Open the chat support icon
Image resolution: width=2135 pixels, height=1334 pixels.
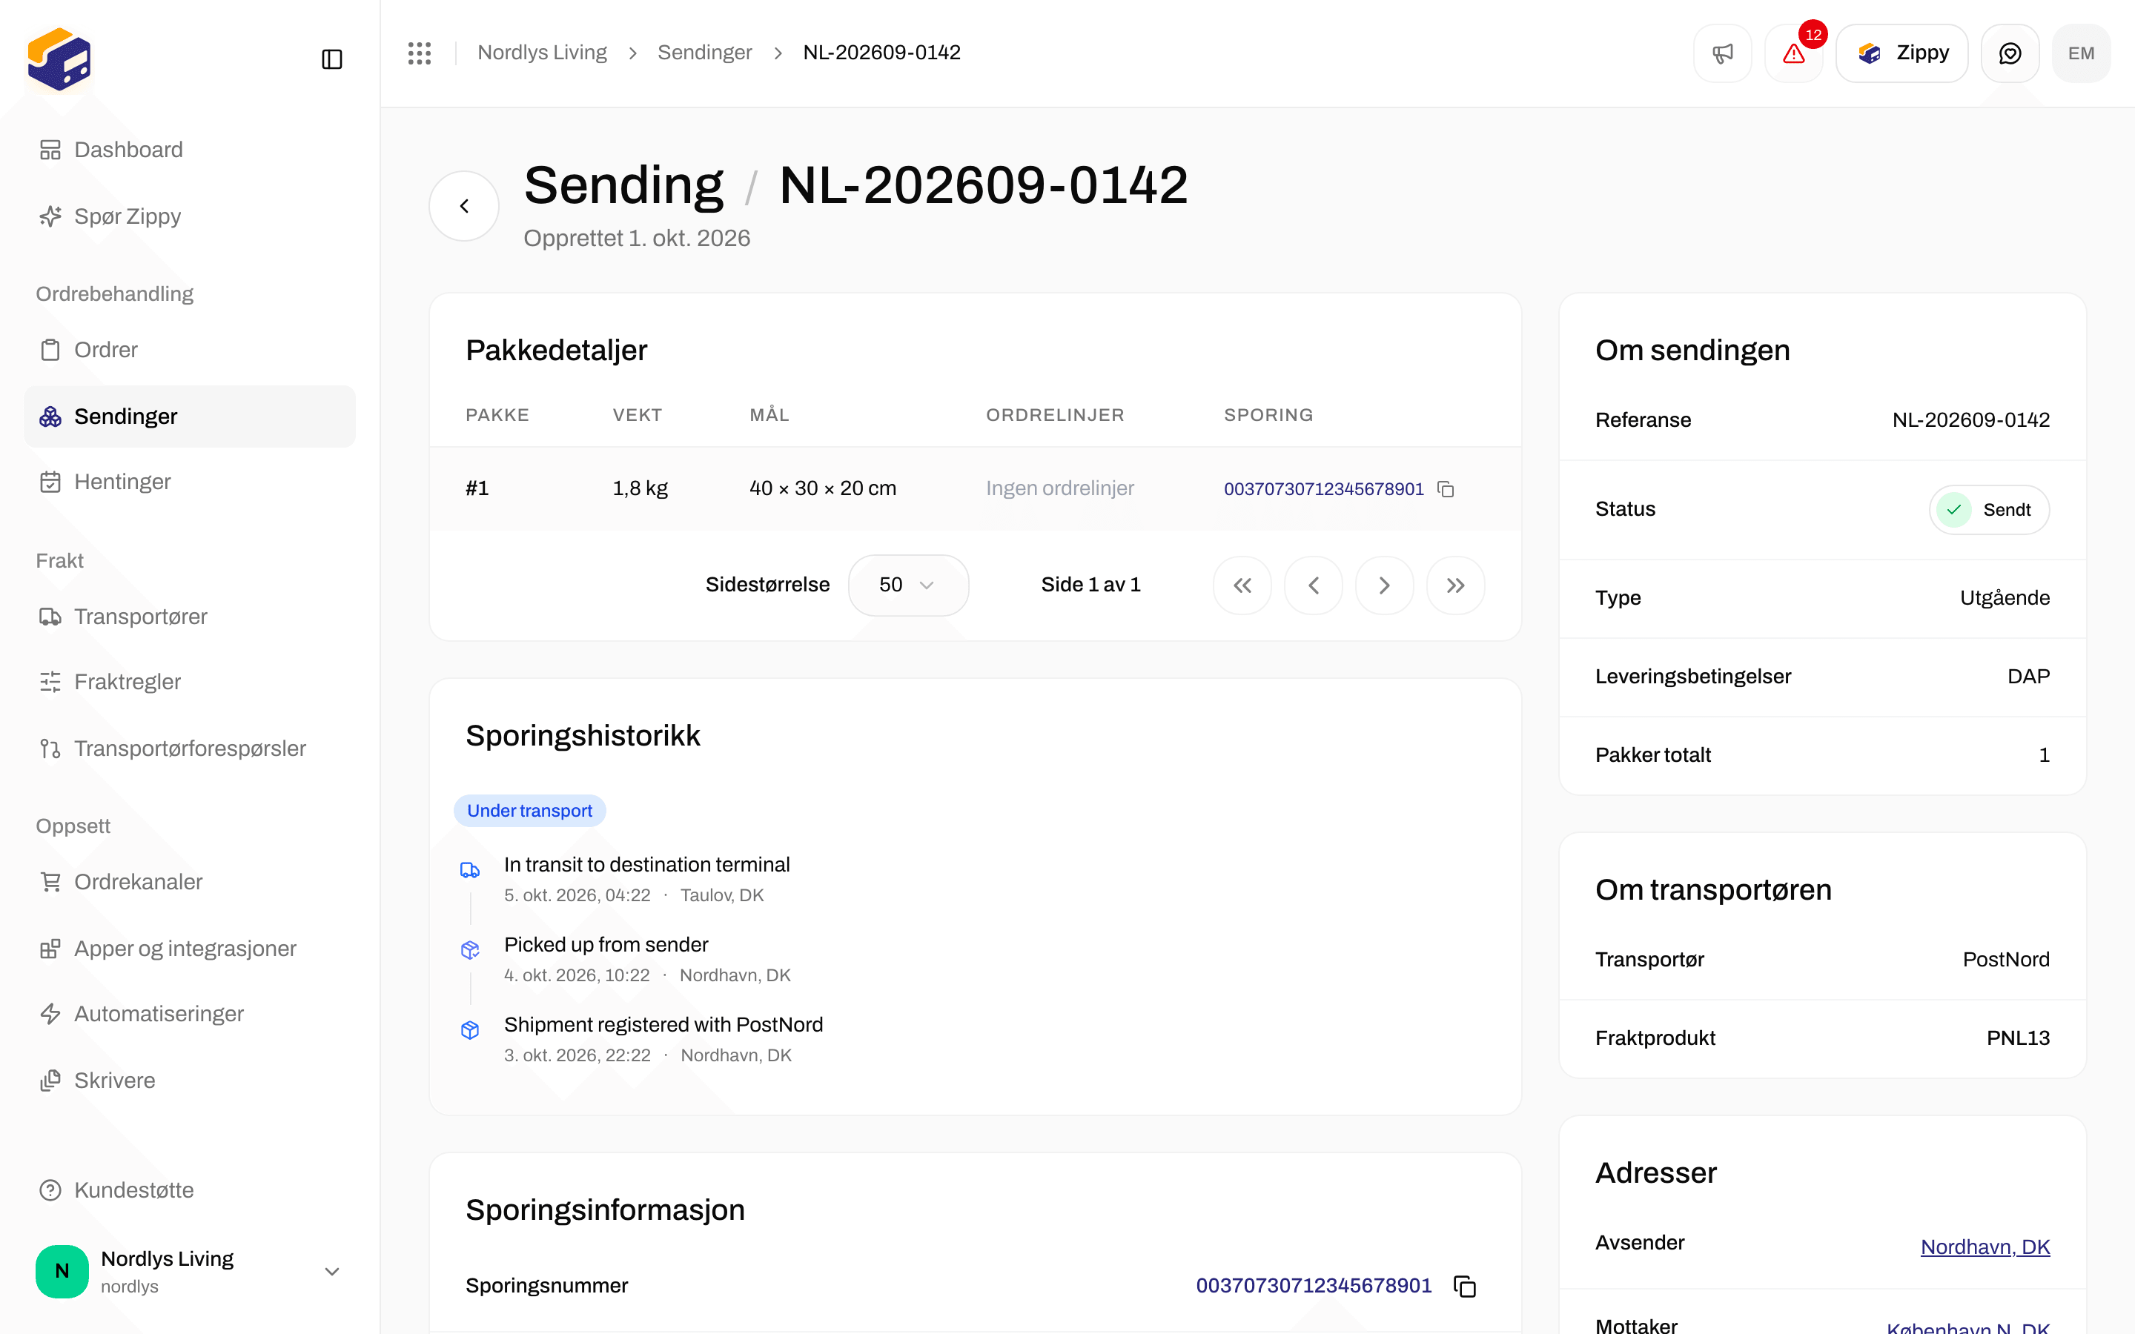pos(2010,53)
